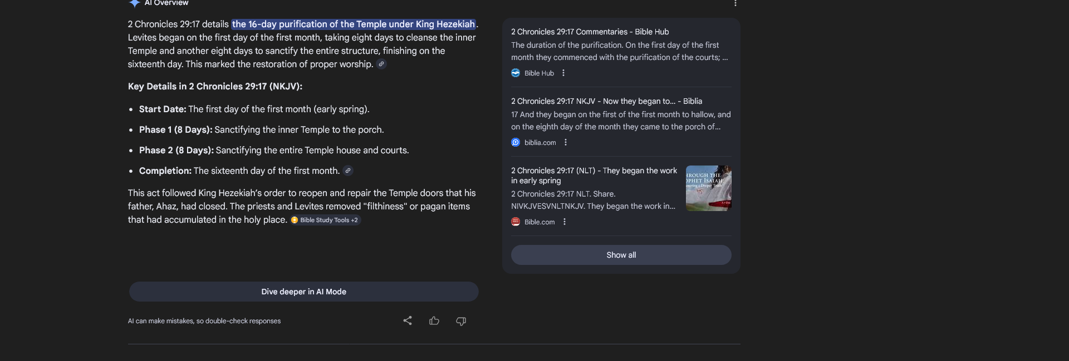Open more options for Bible Hub source
This screenshot has width=1069, height=361.
tap(563, 73)
